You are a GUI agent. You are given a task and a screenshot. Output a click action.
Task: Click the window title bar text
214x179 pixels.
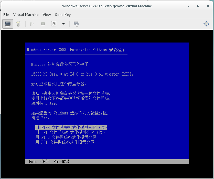(x=107, y=6)
